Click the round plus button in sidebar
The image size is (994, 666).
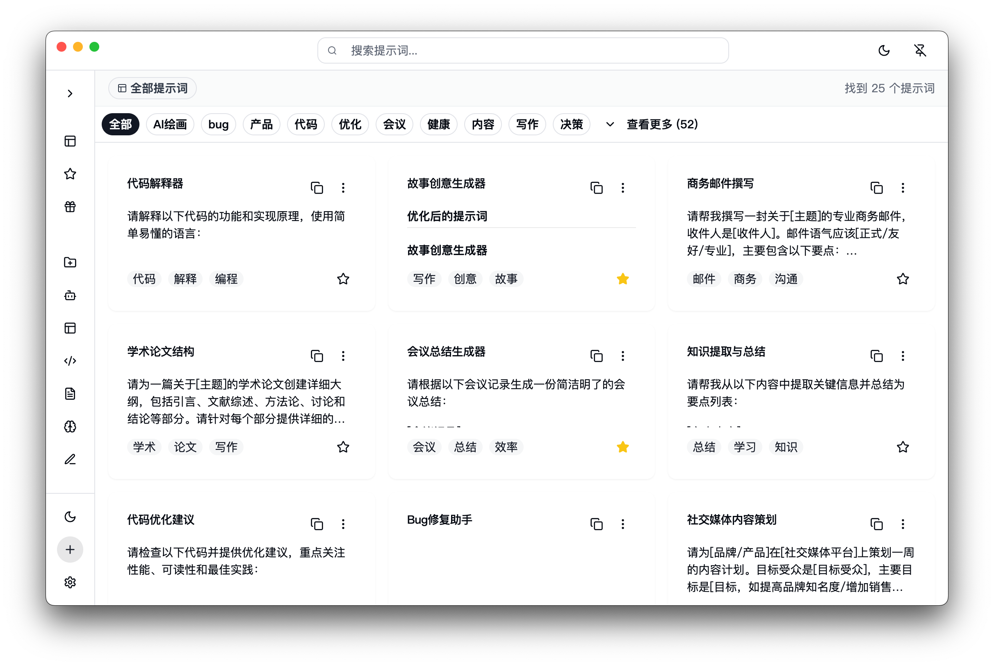(70, 550)
